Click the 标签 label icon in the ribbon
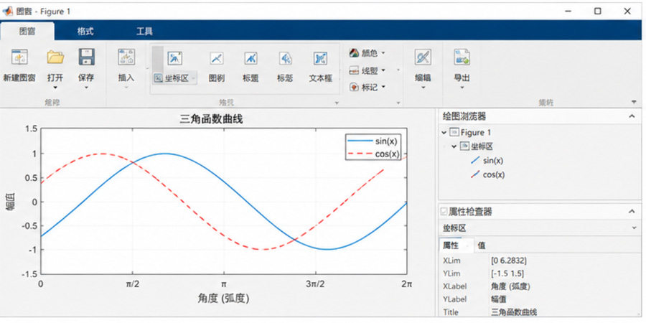Screen dimensions: 646x323 click(x=285, y=59)
